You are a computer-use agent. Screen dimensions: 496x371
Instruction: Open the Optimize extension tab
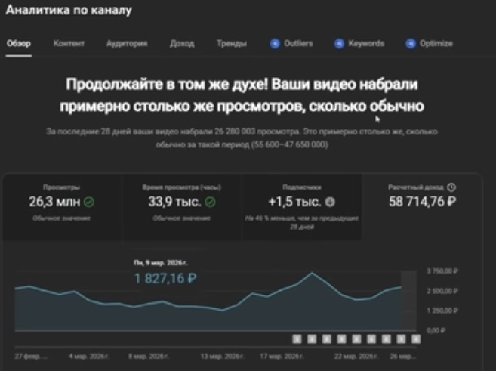tap(429, 43)
